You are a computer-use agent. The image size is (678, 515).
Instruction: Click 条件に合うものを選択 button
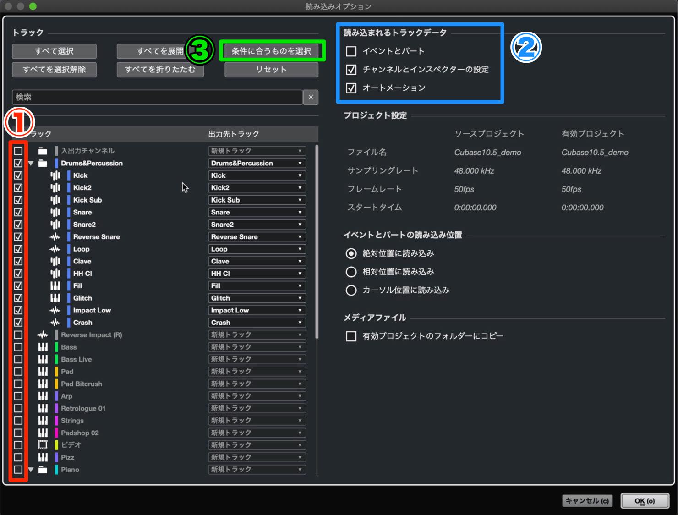coord(272,51)
